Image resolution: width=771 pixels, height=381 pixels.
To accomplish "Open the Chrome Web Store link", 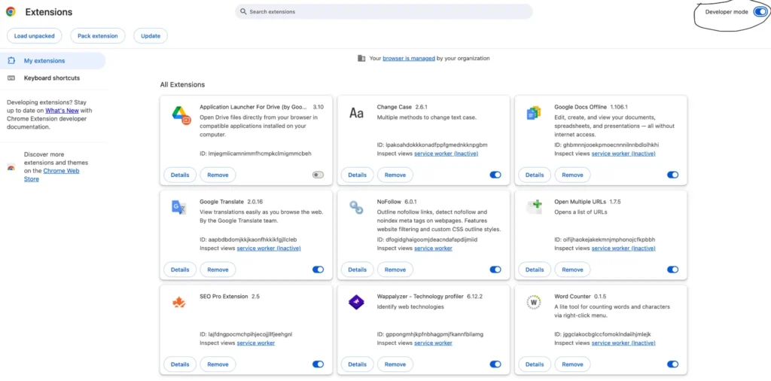I will click(52, 175).
